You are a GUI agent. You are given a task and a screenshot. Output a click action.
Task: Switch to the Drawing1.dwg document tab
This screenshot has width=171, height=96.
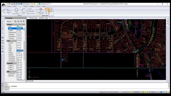coord(33,18)
